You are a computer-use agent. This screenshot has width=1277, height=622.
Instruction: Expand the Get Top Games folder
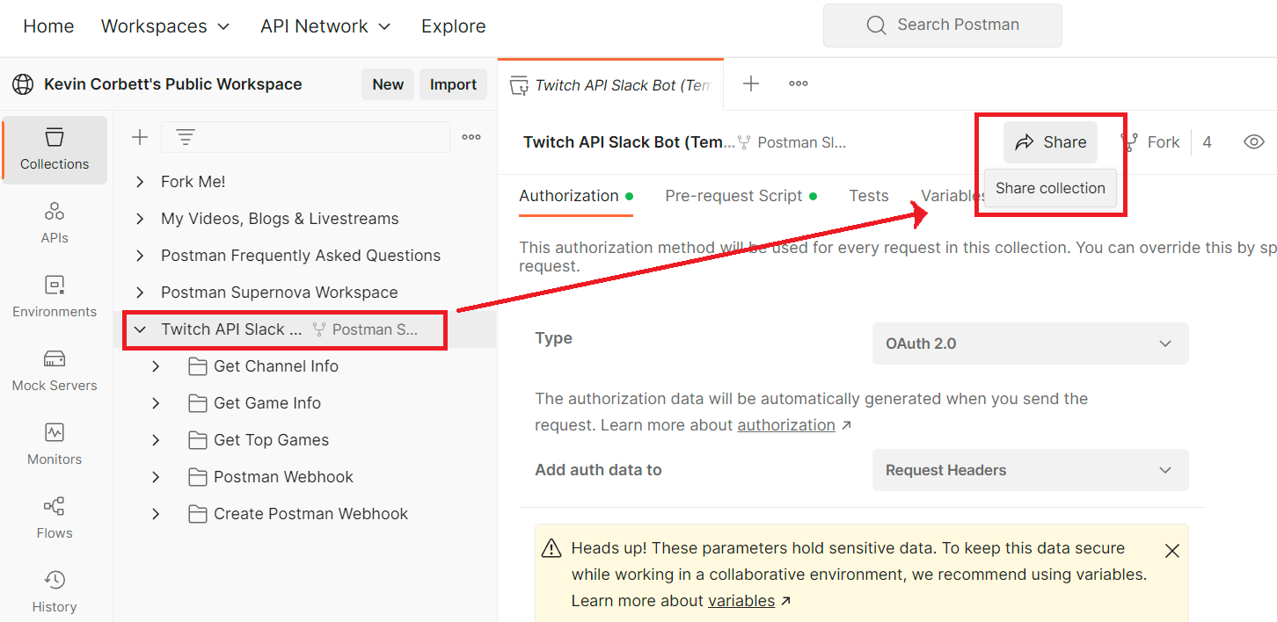pos(156,440)
